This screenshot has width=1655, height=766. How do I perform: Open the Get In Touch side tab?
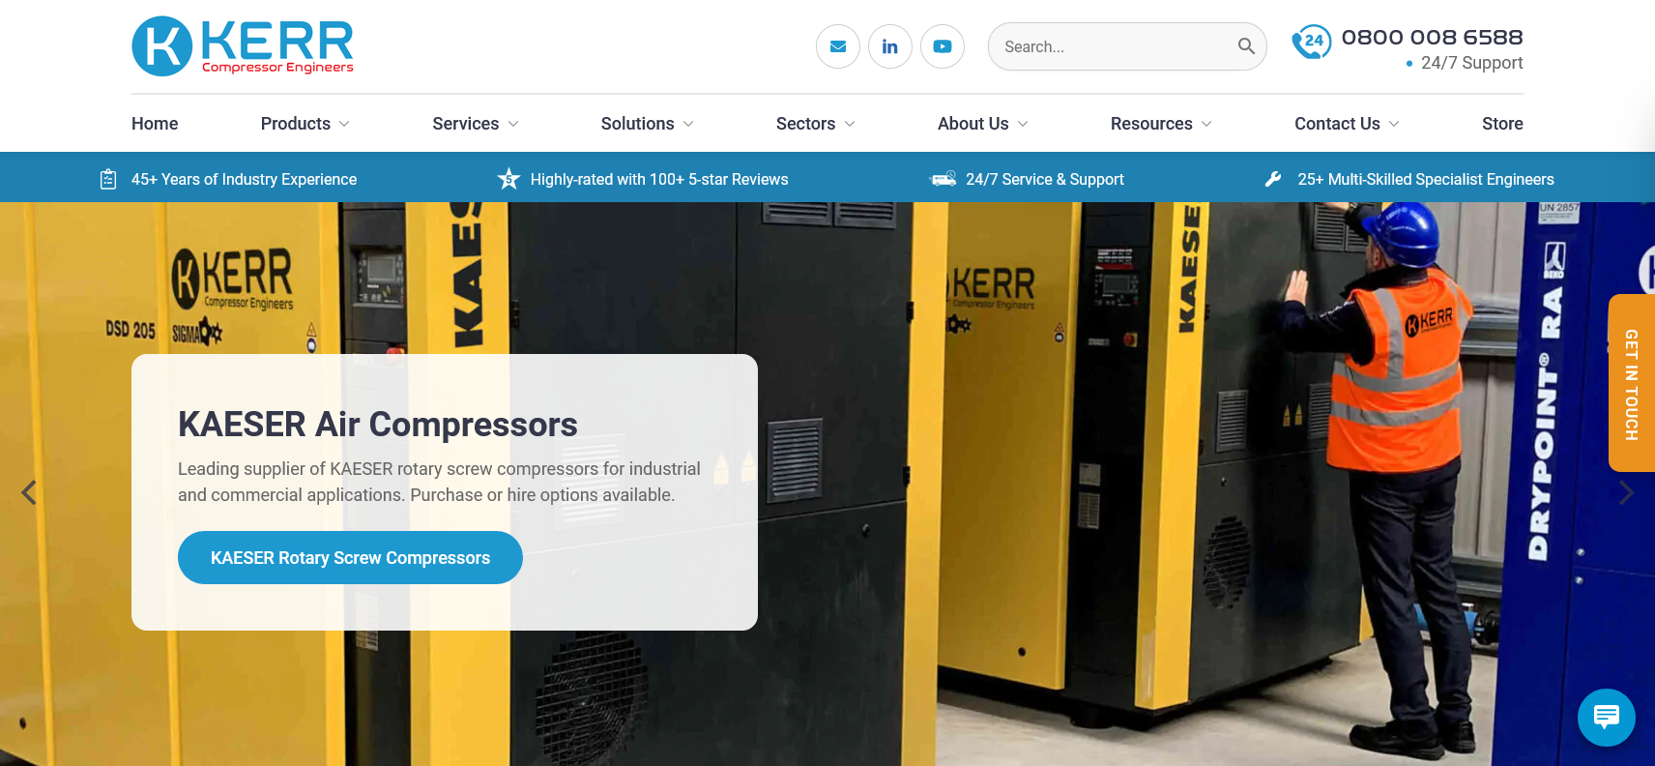(x=1632, y=383)
